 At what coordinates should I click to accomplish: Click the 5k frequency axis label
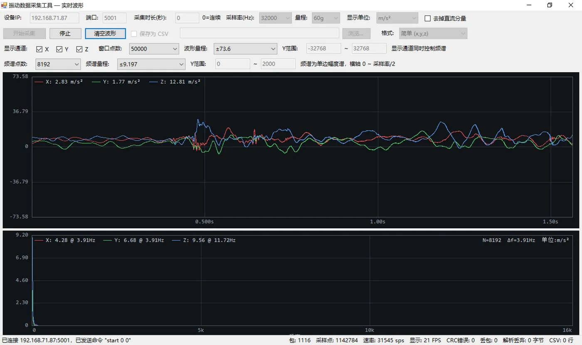click(x=201, y=330)
